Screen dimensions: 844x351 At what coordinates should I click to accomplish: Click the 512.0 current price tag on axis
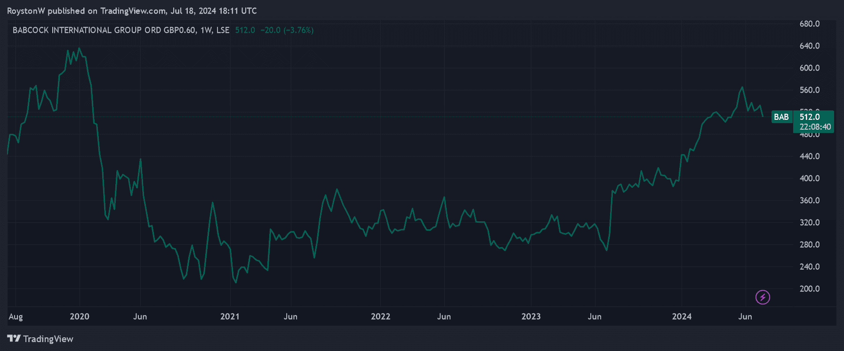click(x=810, y=117)
